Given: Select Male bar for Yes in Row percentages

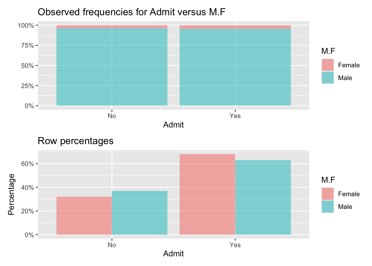Looking at the screenshot, I should point(263,197).
